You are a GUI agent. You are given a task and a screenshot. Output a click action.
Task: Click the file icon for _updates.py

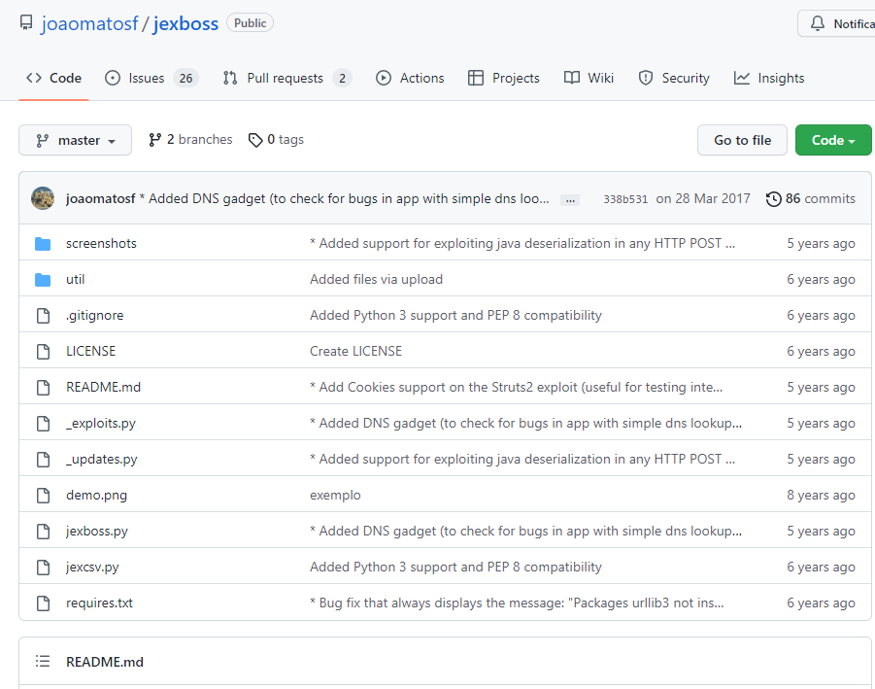point(43,459)
